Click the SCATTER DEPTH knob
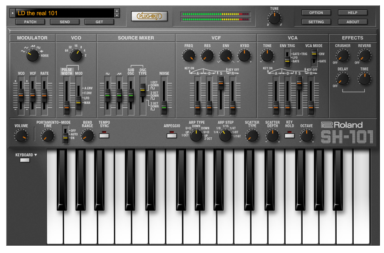Image resolution: width=384 pixels, height=253 pixels. [x=272, y=136]
